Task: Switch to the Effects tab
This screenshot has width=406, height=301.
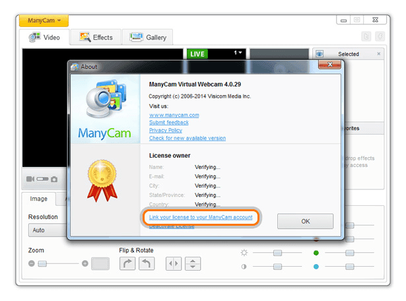Action: pos(96,37)
